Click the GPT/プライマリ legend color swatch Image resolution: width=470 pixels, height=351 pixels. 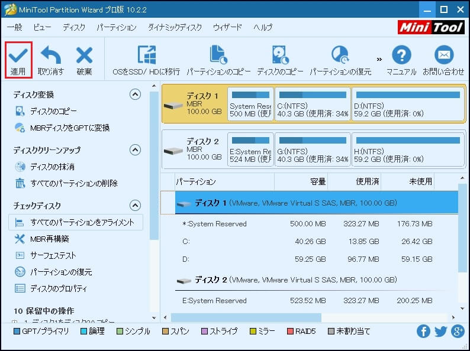(17, 331)
